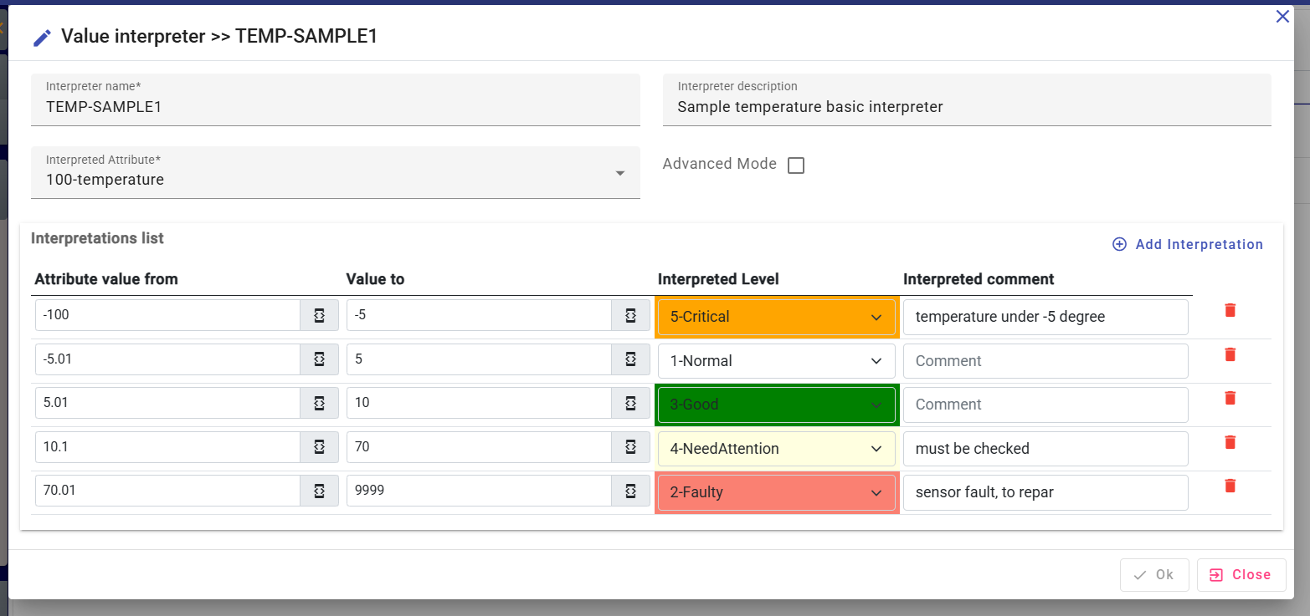Delete the 5-Critical interpretation row
The height and width of the screenshot is (616, 1310).
(x=1230, y=310)
